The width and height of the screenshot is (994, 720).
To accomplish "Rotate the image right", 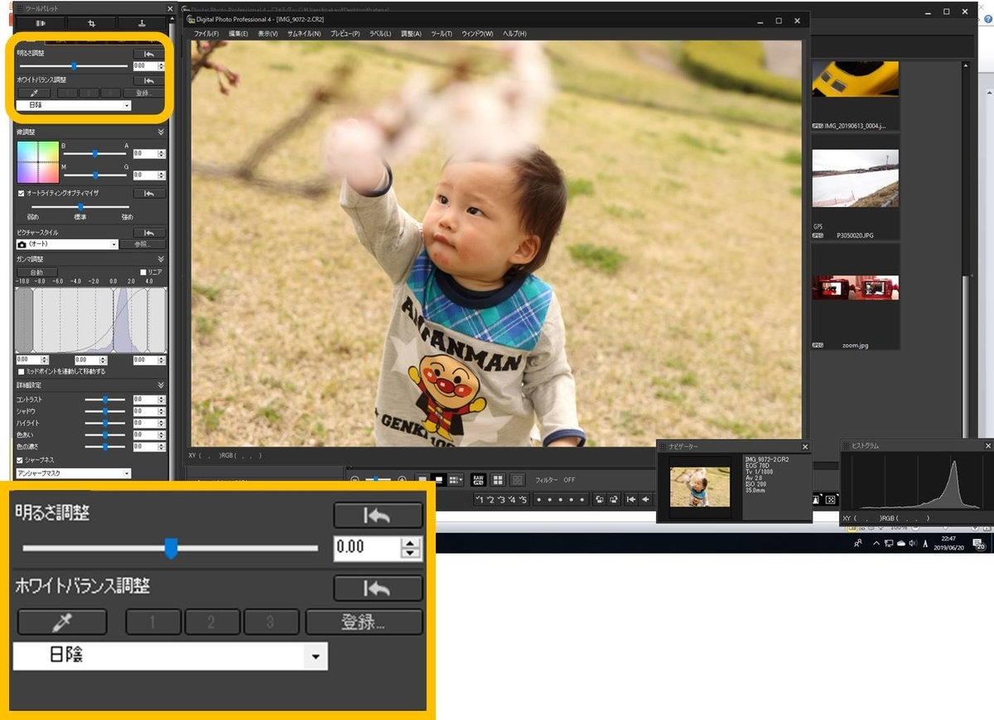I will tap(614, 499).
